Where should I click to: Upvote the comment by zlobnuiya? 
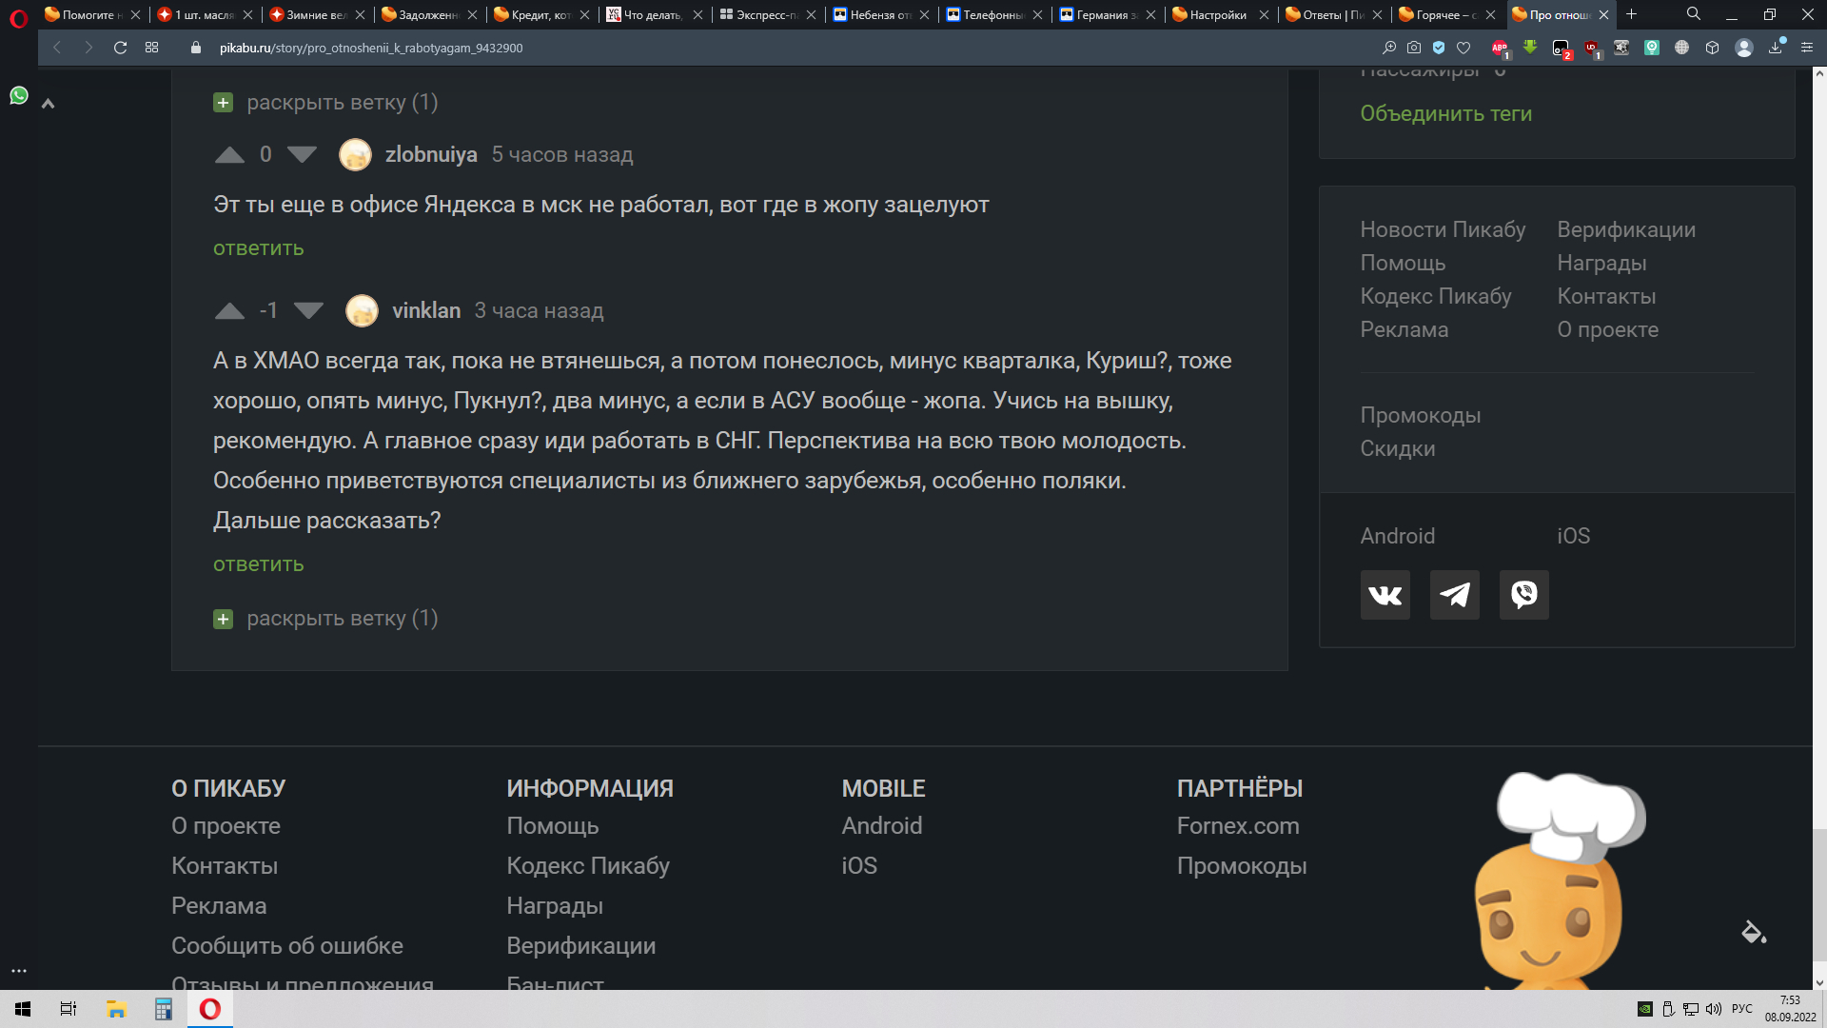[x=229, y=155]
